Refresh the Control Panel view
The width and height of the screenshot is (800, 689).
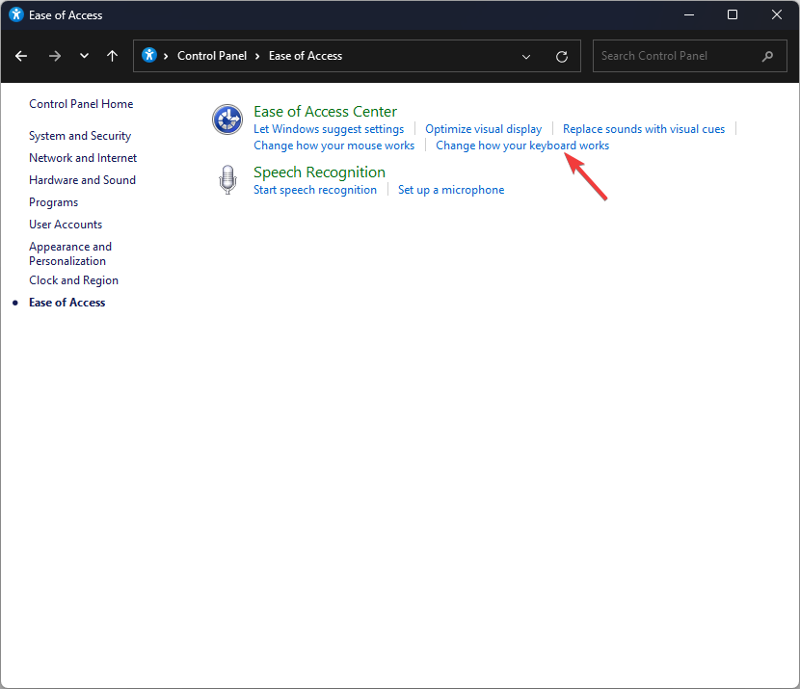tap(562, 57)
